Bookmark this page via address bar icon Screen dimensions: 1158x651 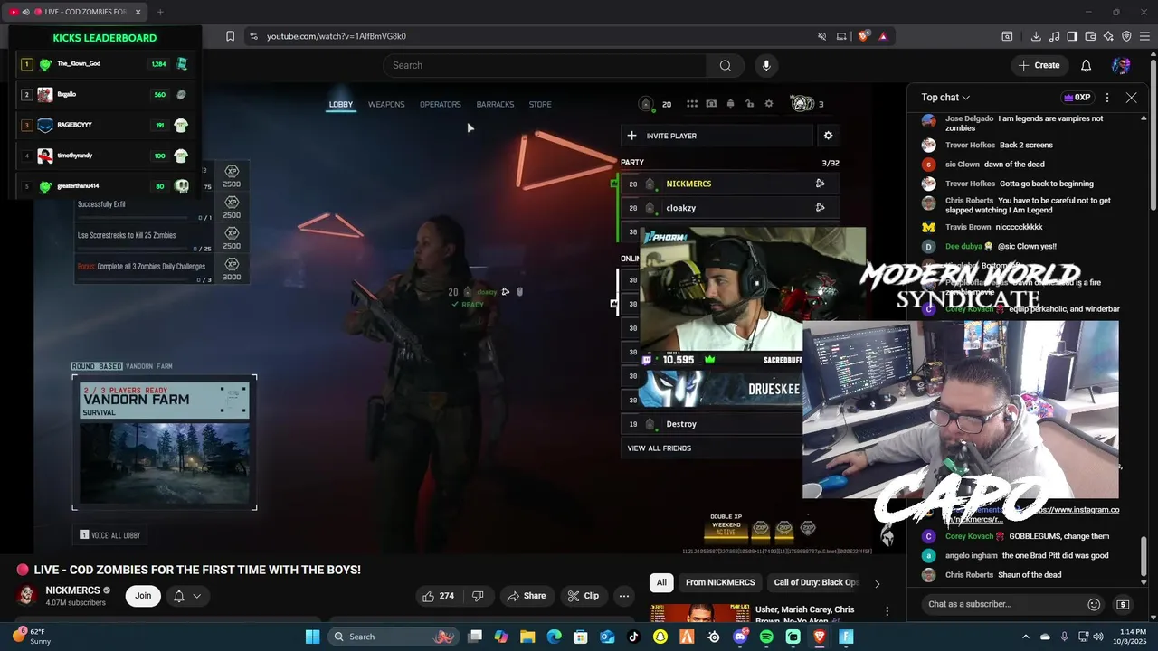(x=230, y=36)
